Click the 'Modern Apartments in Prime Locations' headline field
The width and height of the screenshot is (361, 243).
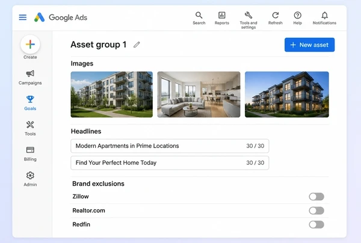tap(170, 146)
